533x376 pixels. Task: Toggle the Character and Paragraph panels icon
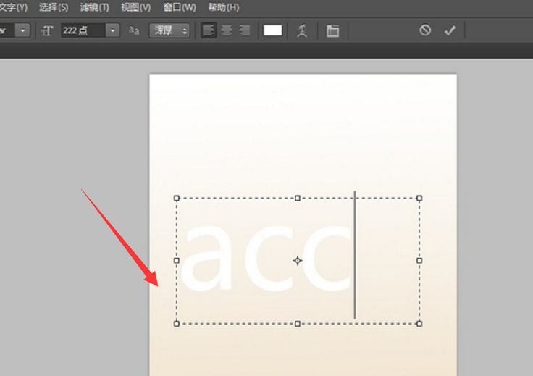332,31
